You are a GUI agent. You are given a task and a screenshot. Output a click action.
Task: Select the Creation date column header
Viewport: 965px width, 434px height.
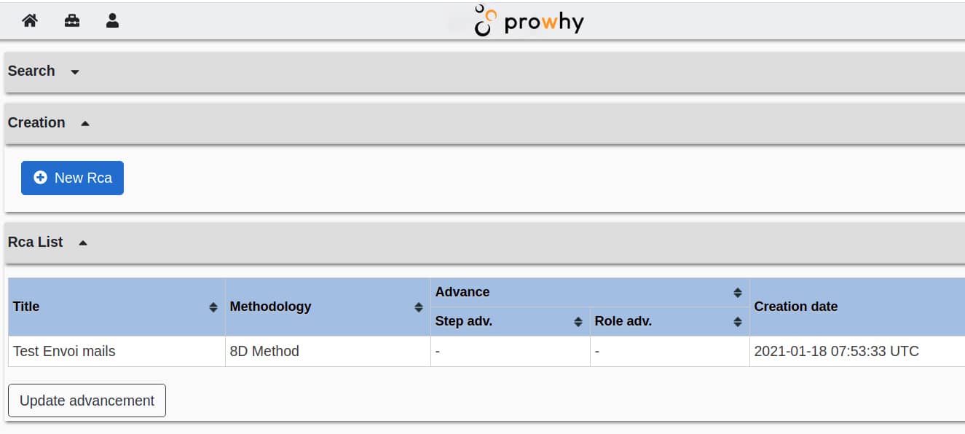[795, 307]
